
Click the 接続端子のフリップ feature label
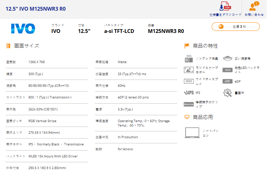click(207, 104)
